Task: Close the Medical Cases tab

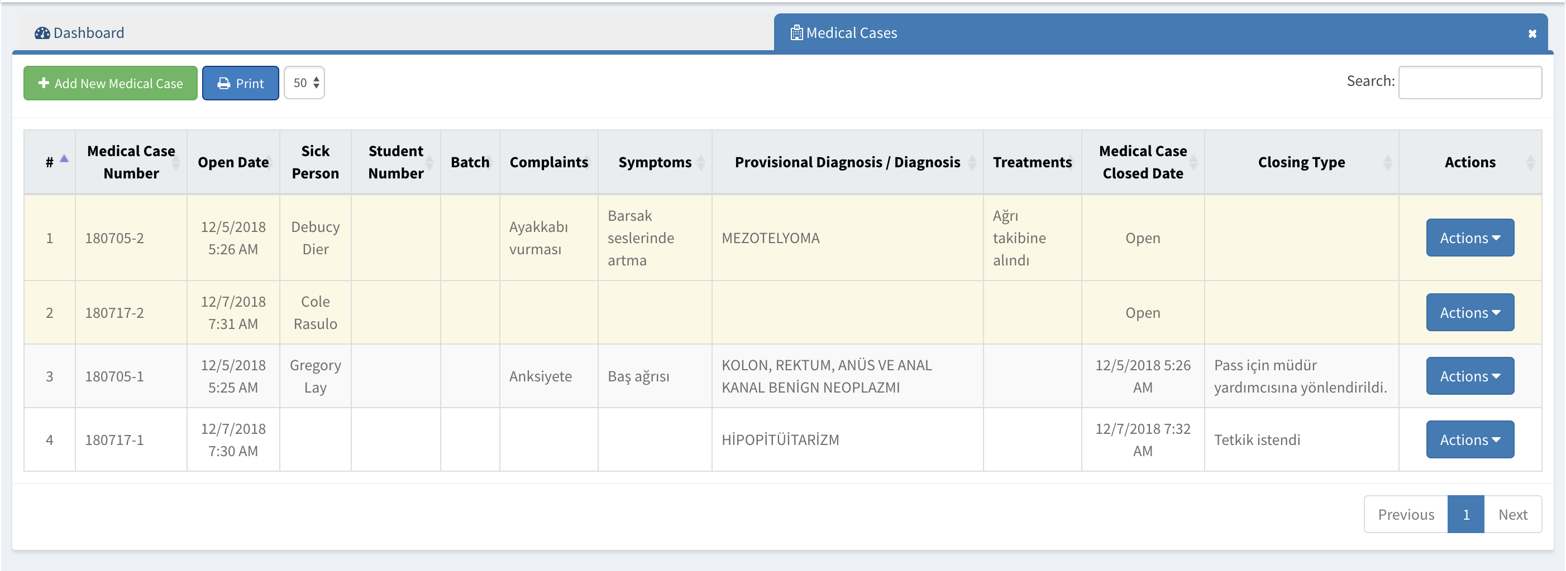Action: [1532, 34]
